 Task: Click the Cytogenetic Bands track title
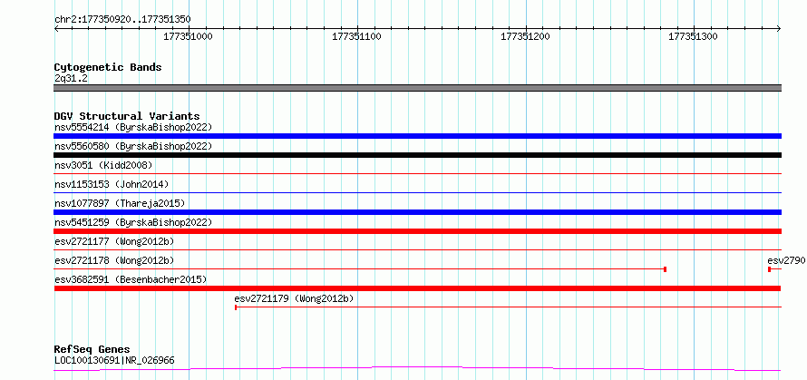(x=108, y=67)
